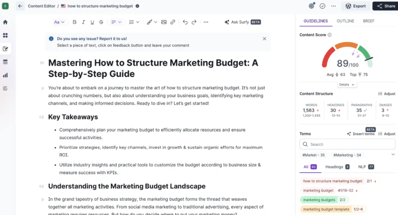Click the main H1 article title
Image resolution: width=398 pixels, height=215 pixels.
[153, 68]
